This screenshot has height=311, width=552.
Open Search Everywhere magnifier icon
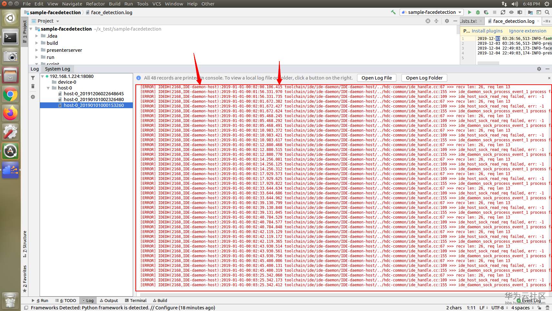click(547, 12)
